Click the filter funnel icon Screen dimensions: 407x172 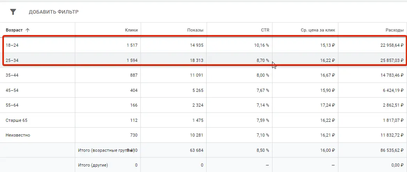[13, 12]
